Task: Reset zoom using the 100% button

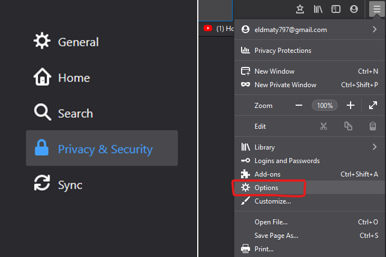Action: [x=325, y=105]
